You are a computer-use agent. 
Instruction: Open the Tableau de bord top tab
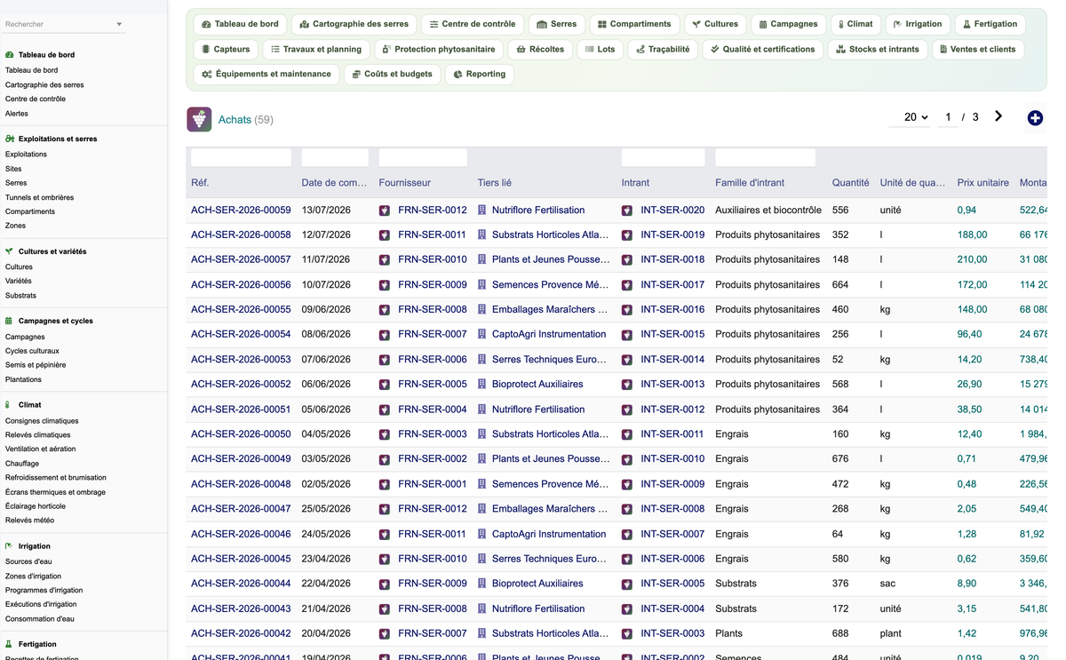click(240, 24)
